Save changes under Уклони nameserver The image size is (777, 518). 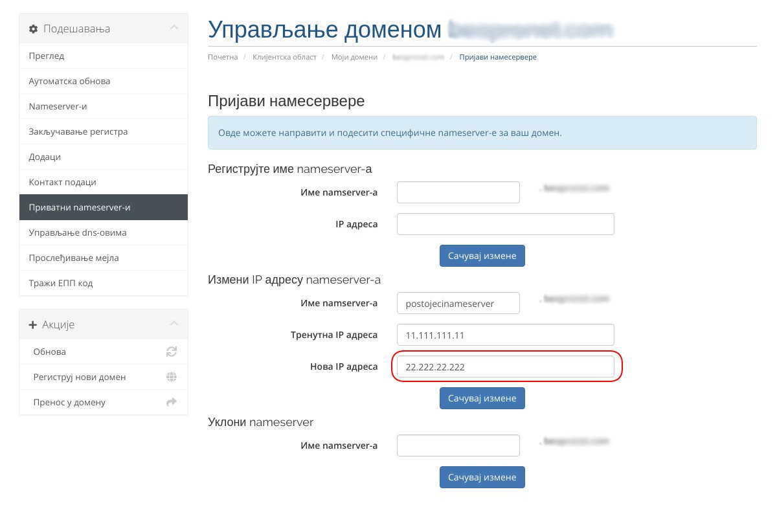click(482, 477)
